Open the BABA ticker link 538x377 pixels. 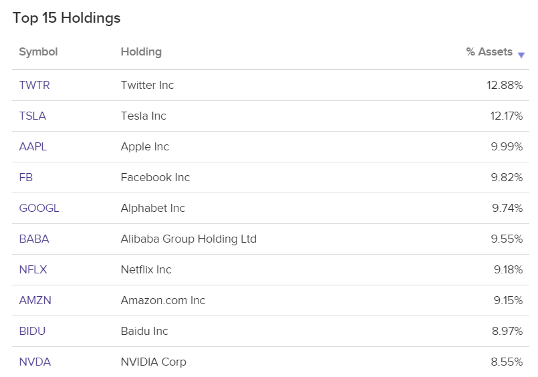click(34, 239)
